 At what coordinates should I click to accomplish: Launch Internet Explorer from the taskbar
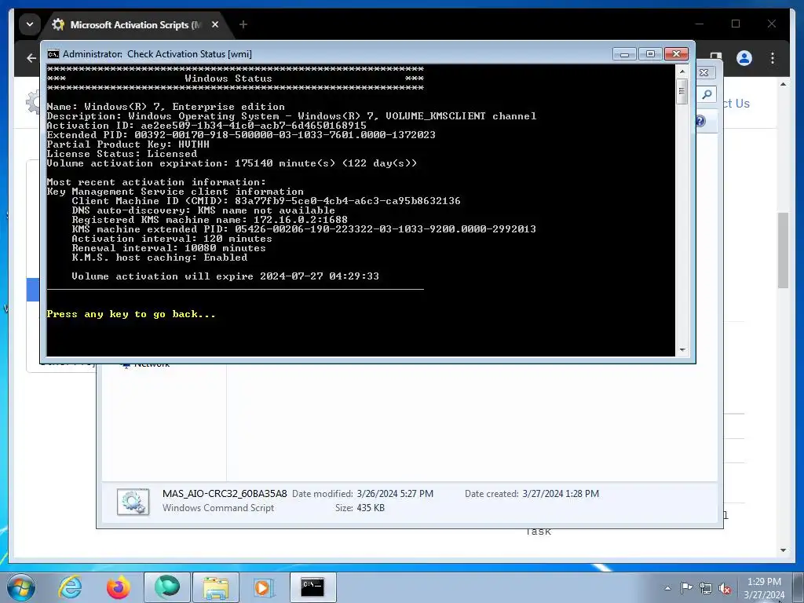pos(70,587)
